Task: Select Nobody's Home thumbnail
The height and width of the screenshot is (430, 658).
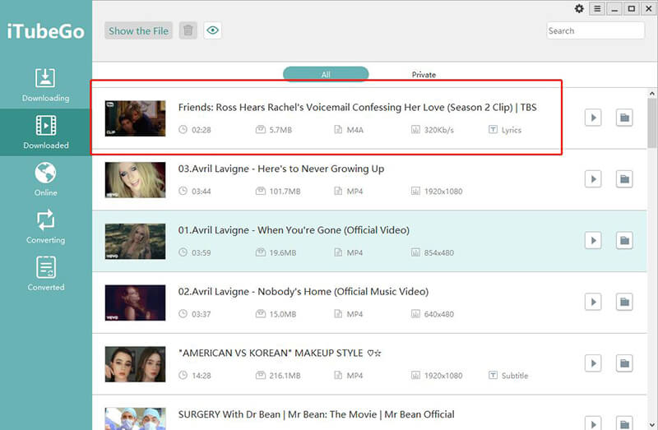Action: (135, 303)
